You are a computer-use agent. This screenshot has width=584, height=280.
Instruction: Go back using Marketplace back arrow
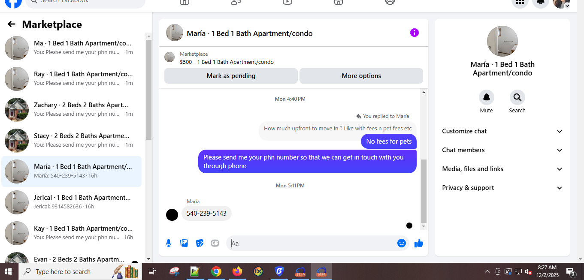tap(12, 24)
